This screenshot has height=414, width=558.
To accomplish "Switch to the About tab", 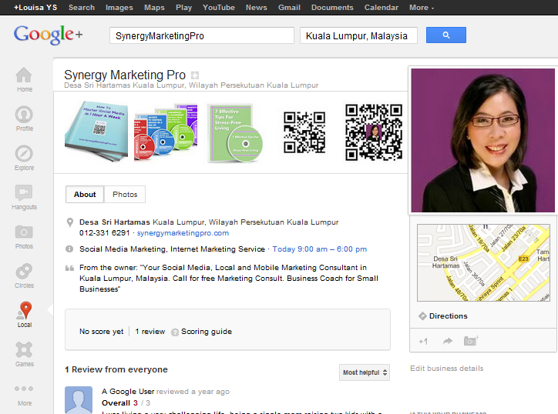I will (85, 195).
